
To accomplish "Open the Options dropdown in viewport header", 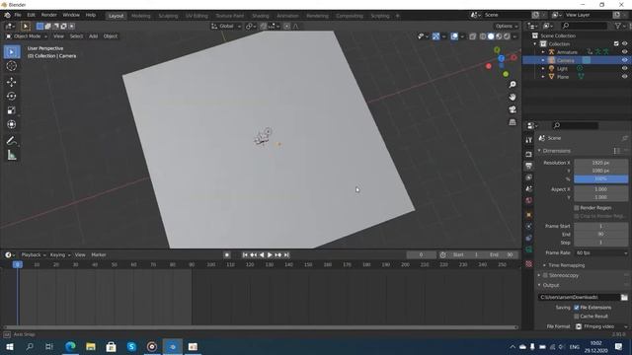I will click(x=507, y=27).
